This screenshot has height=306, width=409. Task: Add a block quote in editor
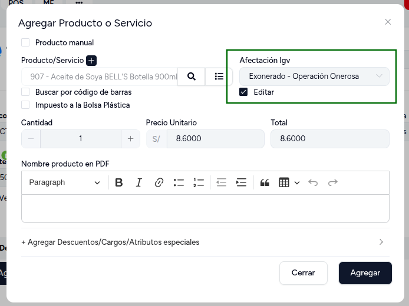point(265,182)
